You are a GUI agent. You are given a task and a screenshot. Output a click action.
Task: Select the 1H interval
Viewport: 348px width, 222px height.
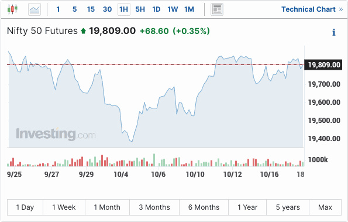(x=123, y=9)
